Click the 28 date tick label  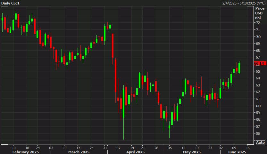tap(156, 148)
